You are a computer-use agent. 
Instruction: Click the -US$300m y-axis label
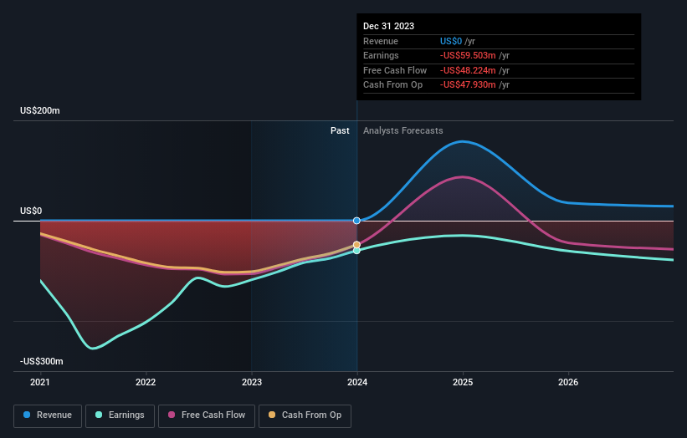42,361
